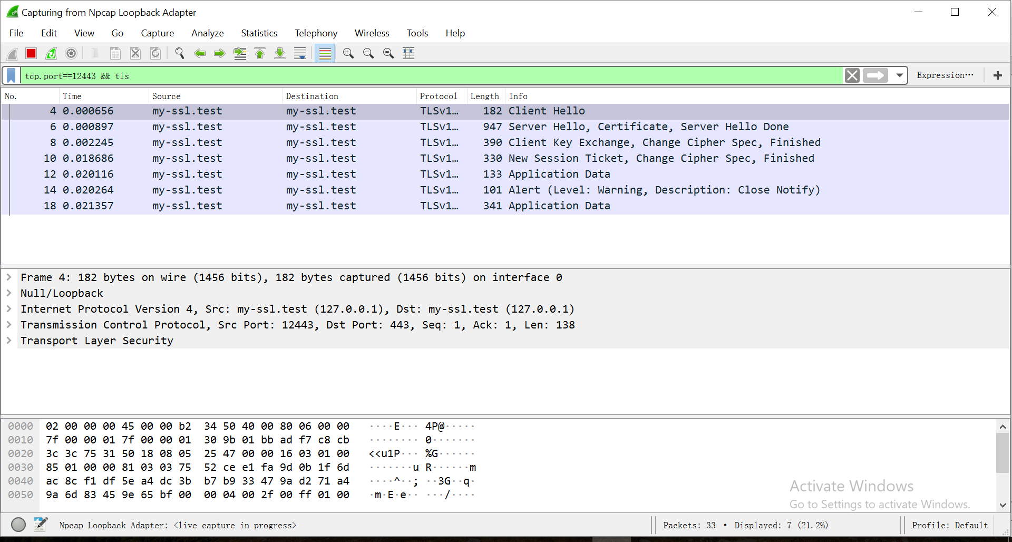Expand Internet Protocol Version 4 details
Image resolution: width=1012 pixels, height=542 pixels.
point(9,308)
